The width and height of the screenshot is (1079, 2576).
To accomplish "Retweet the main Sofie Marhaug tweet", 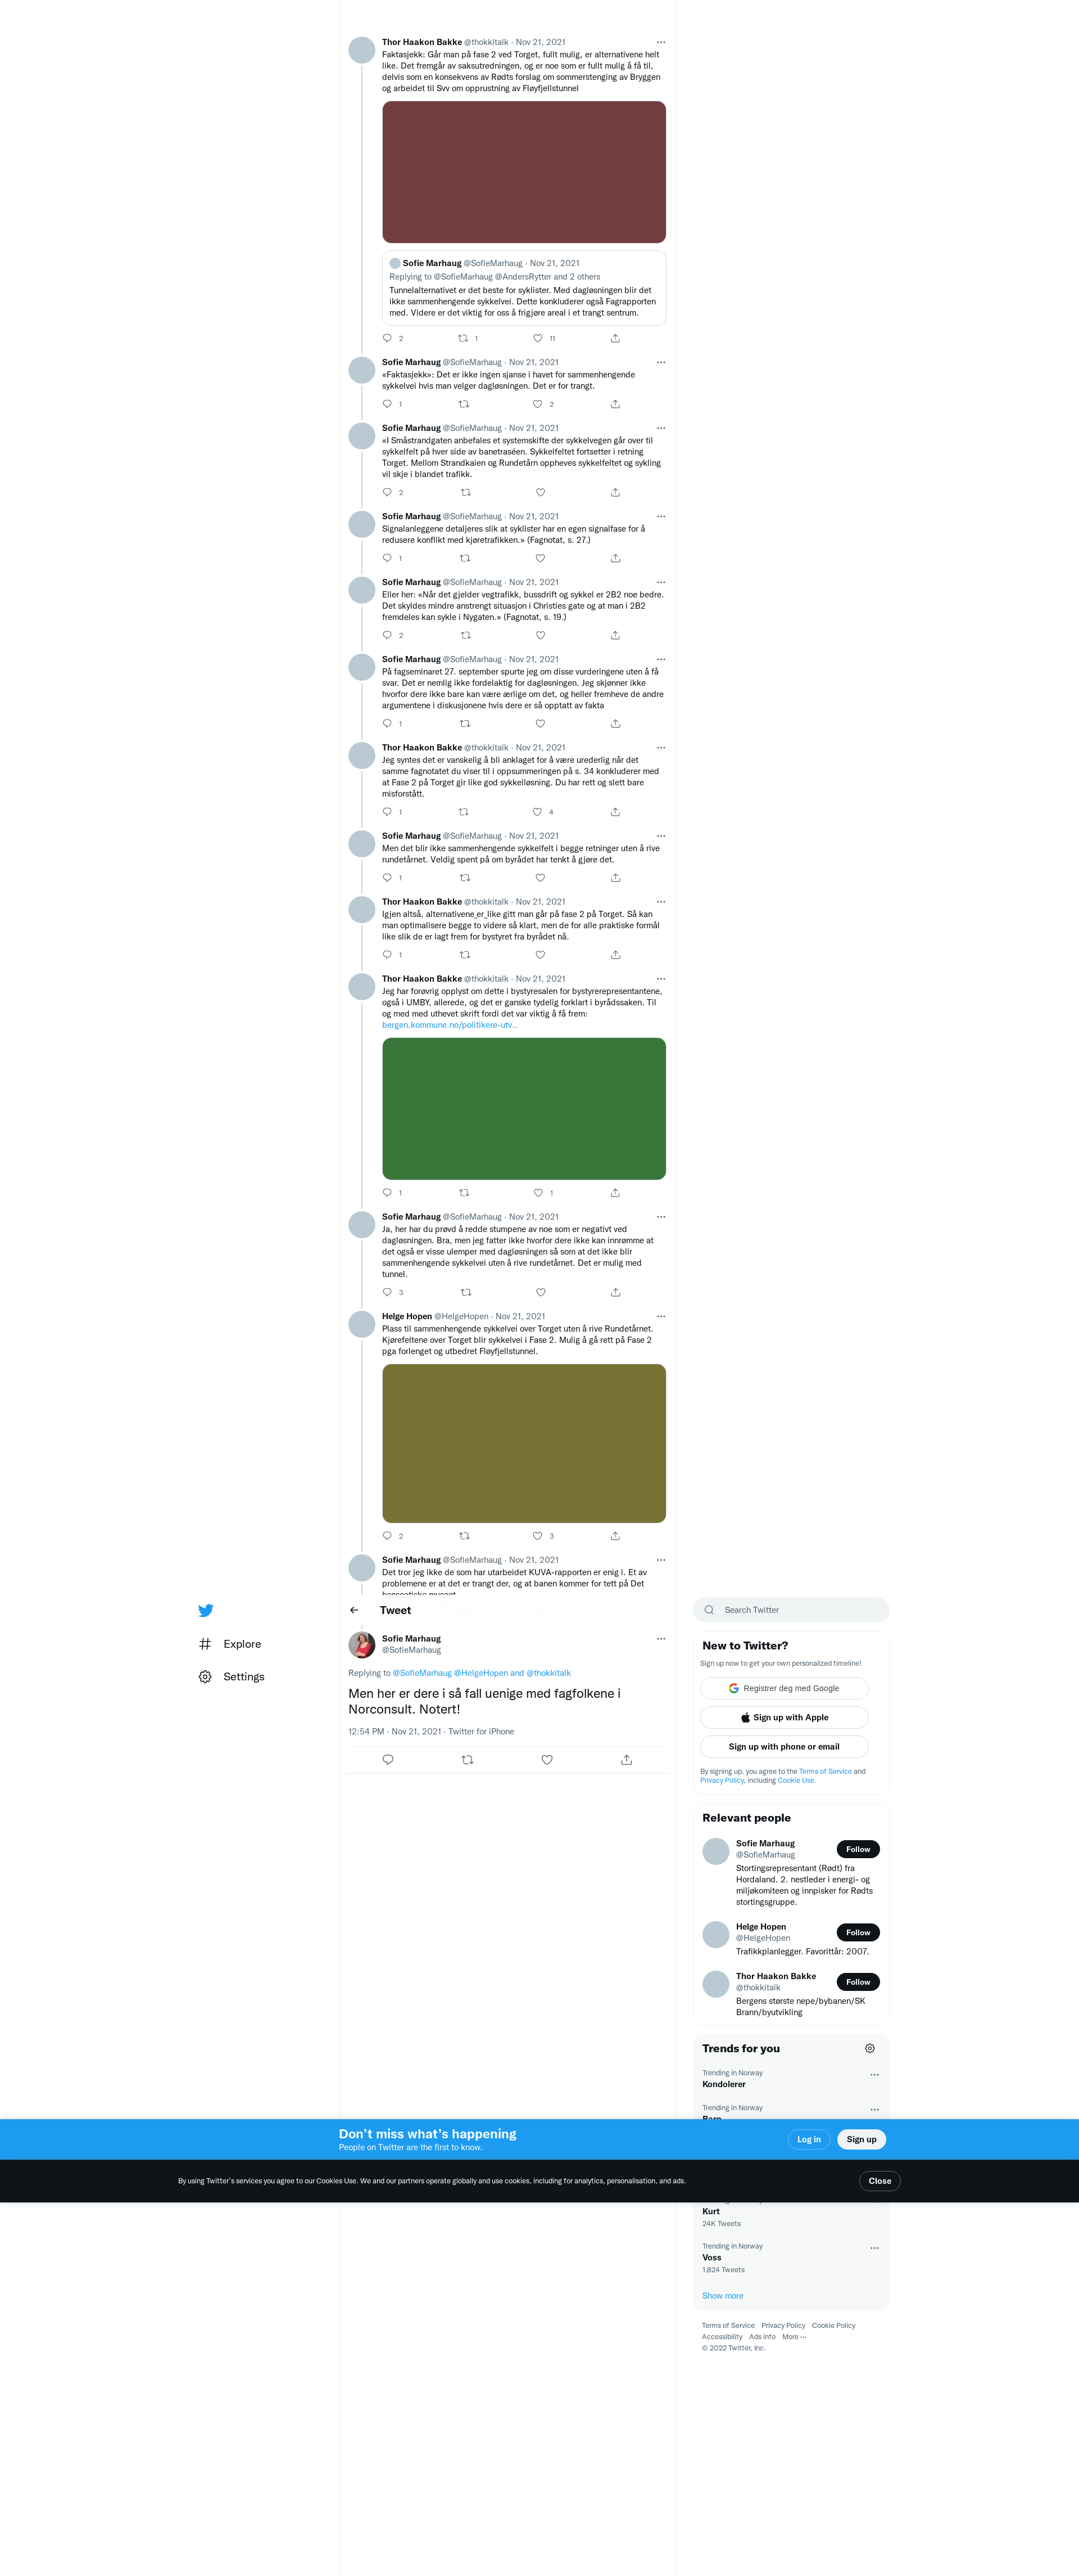I will pos(468,1760).
